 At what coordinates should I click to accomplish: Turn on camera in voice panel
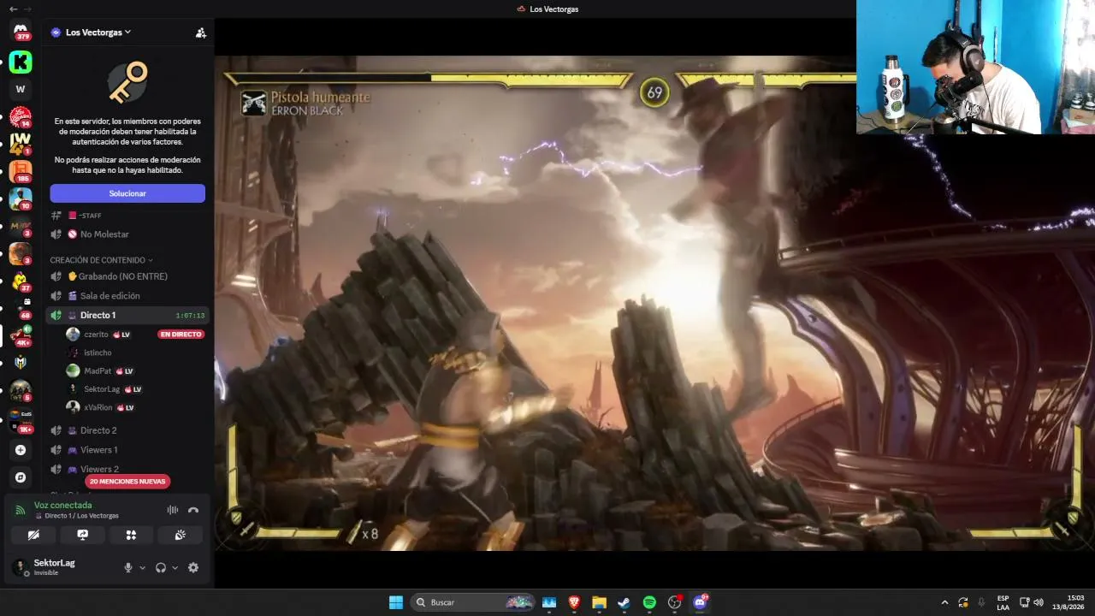point(33,535)
